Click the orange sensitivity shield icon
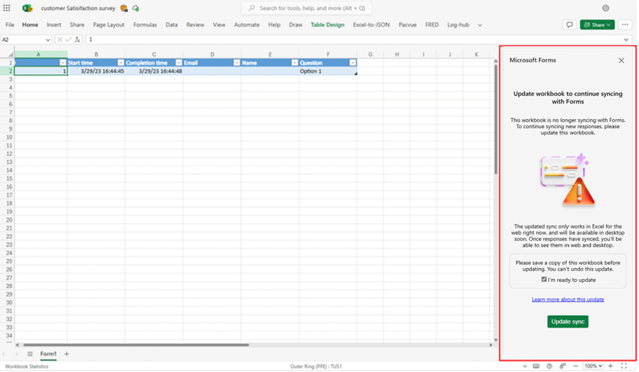The height and width of the screenshot is (372, 639). point(124,8)
